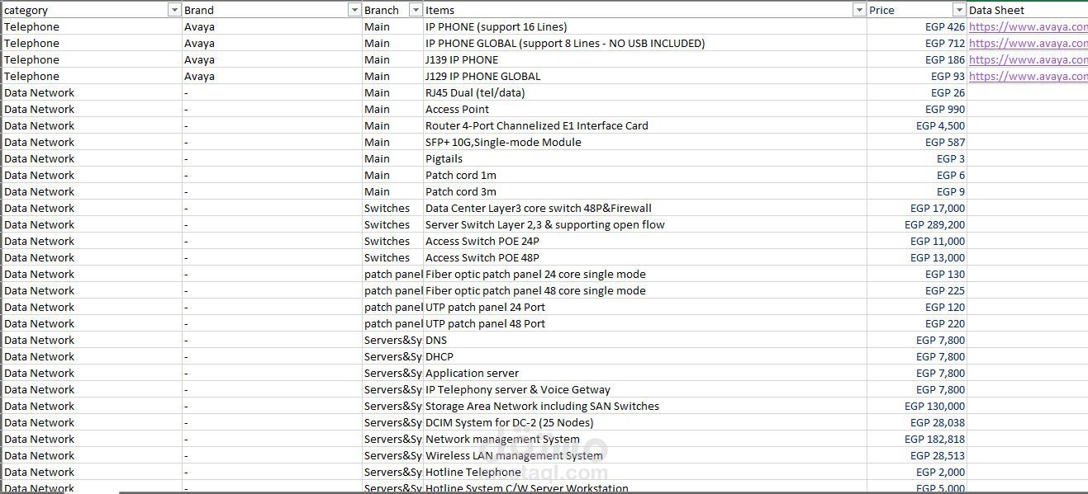Screen dimensions: 1088x494
Task: Open Avaya link for IP PHONE (support 16 Lines)
Action: tap(1029, 26)
